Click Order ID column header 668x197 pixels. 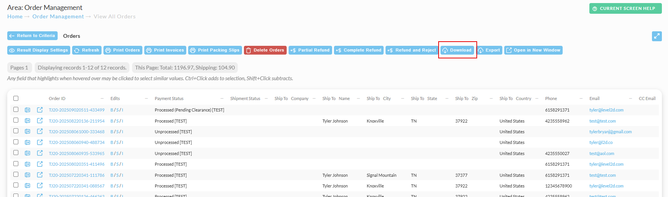pyautogui.click(x=57, y=98)
